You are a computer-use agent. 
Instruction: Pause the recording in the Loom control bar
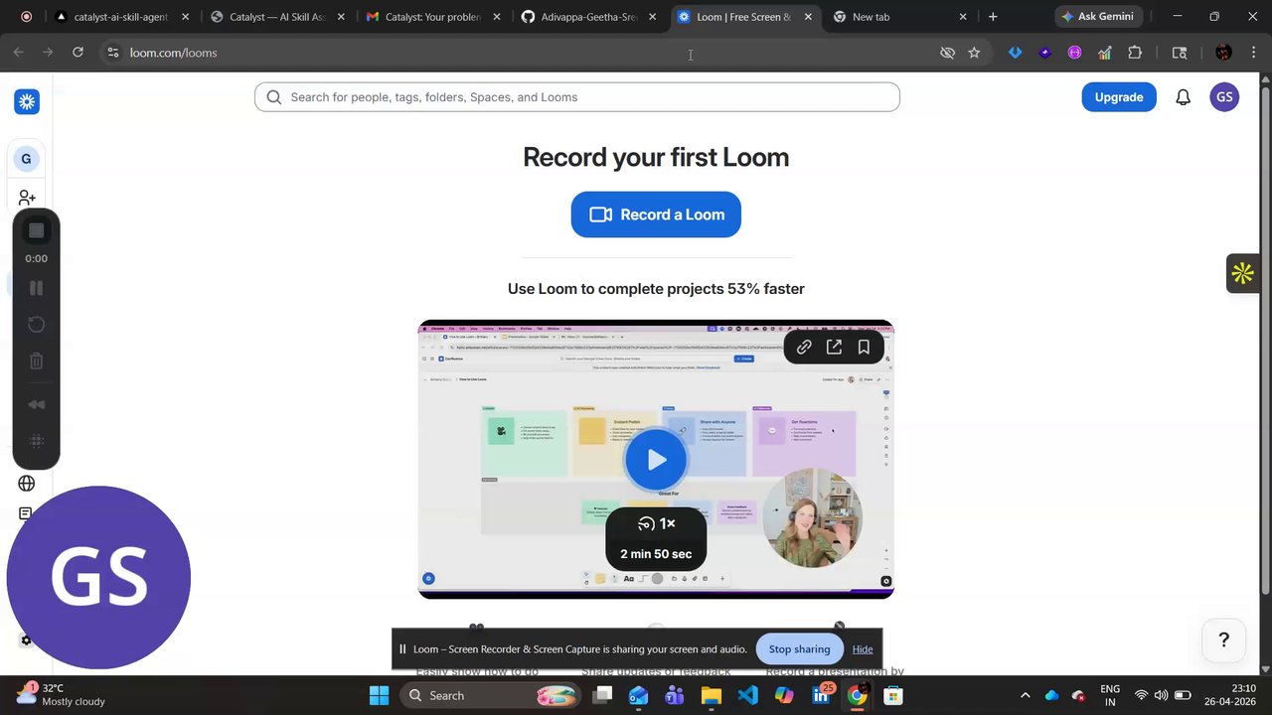36,288
